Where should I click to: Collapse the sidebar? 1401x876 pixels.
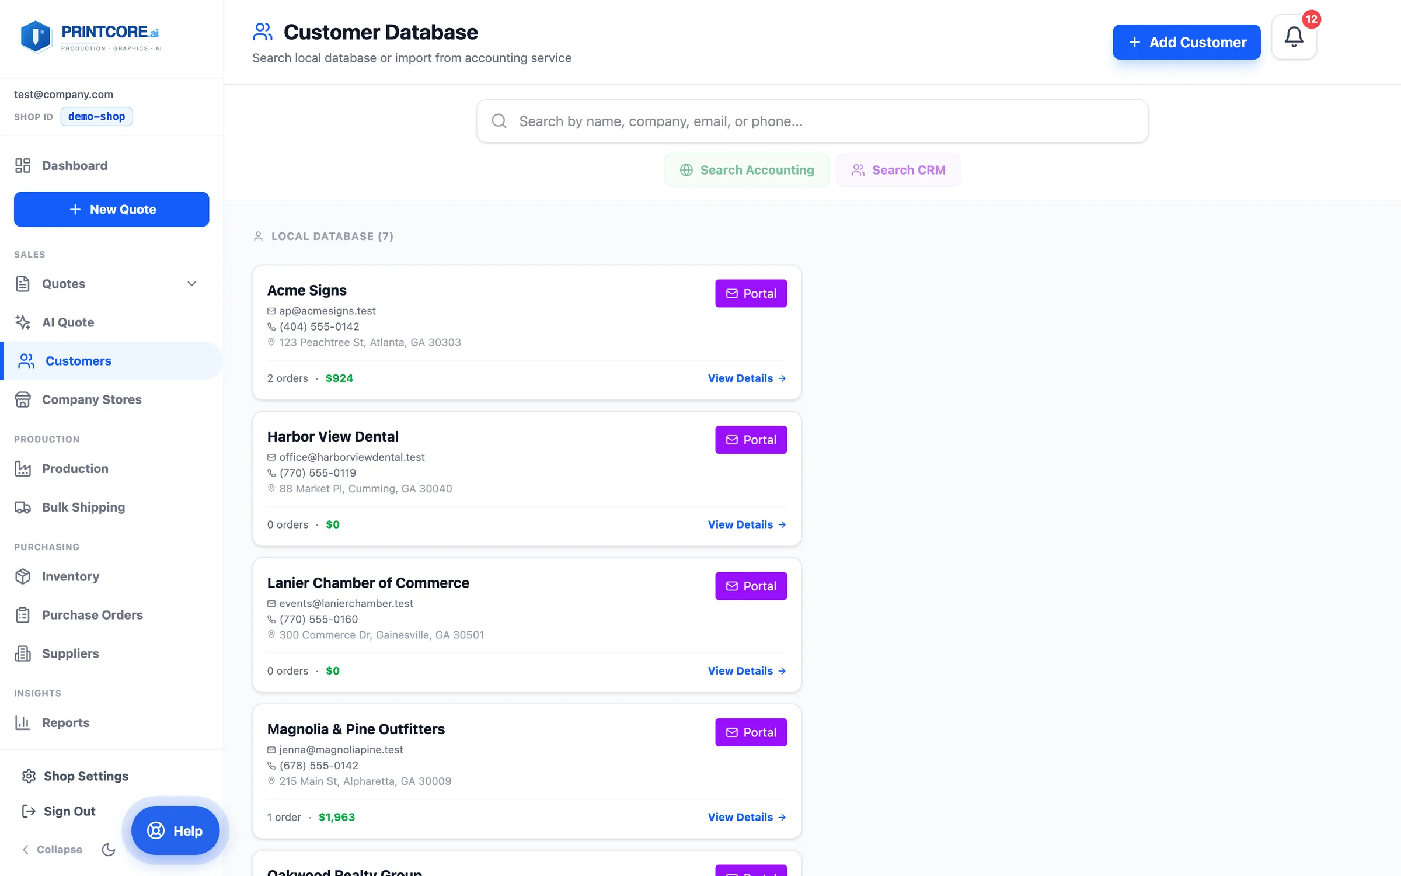[x=52, y=849]
